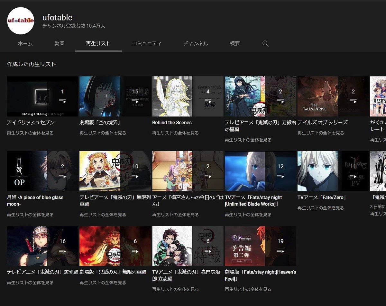Click playlist queue icon on 月姫 OP thumbnail

(x=62, y=176)
